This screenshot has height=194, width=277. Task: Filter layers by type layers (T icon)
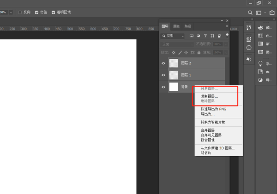[205, 36]
